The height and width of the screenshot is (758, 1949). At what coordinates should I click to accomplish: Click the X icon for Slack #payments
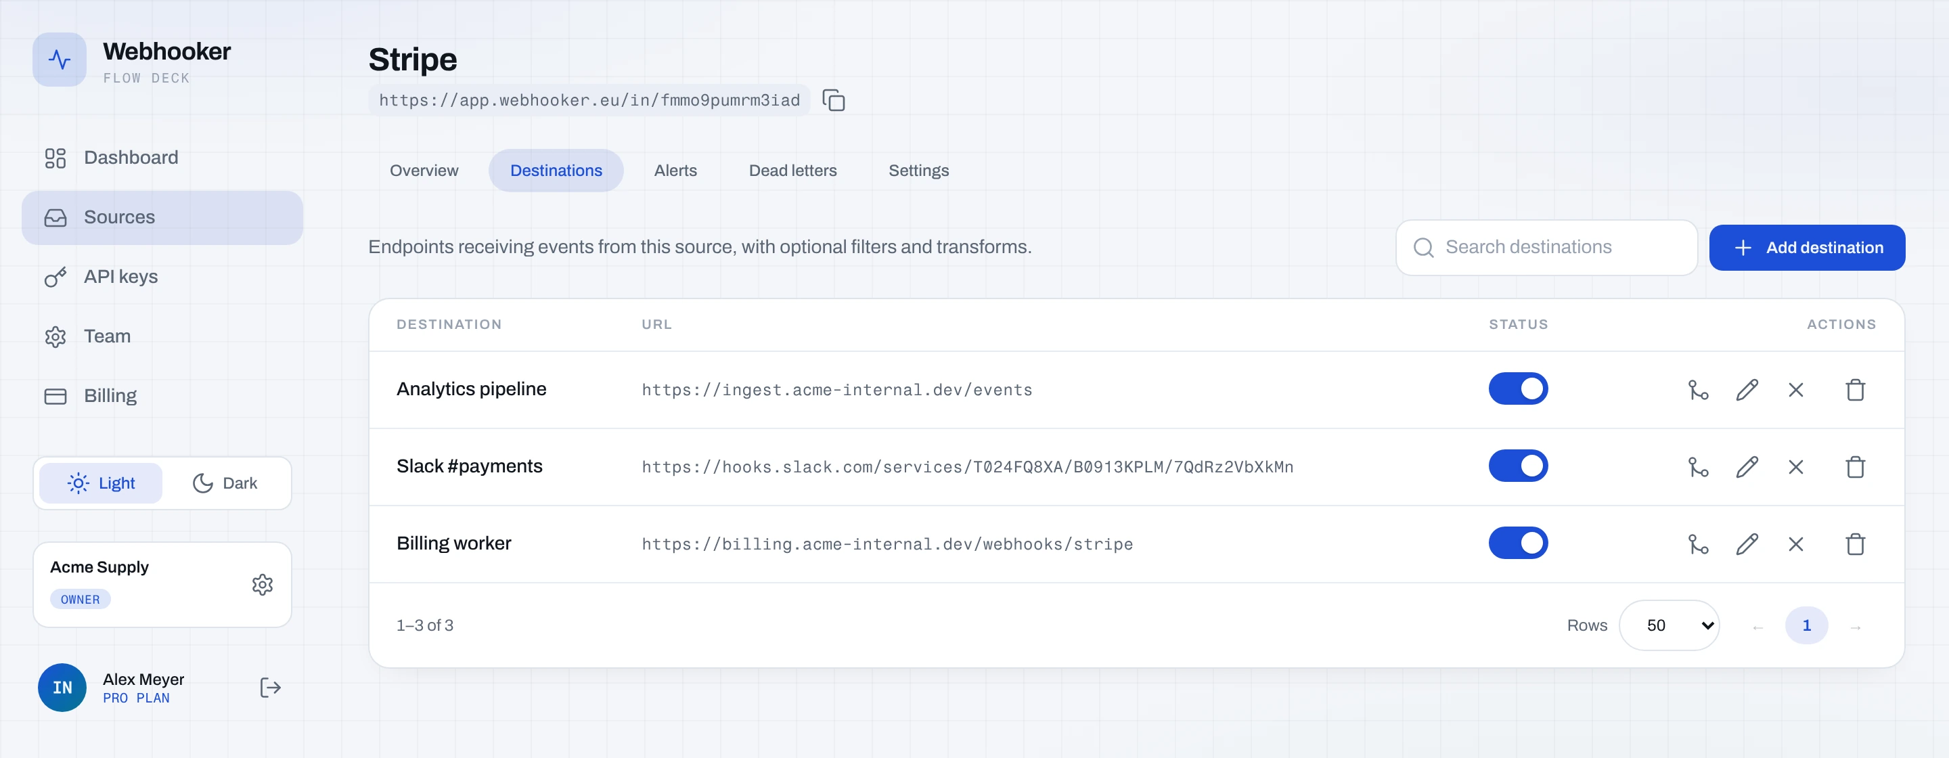(1795, 467)
